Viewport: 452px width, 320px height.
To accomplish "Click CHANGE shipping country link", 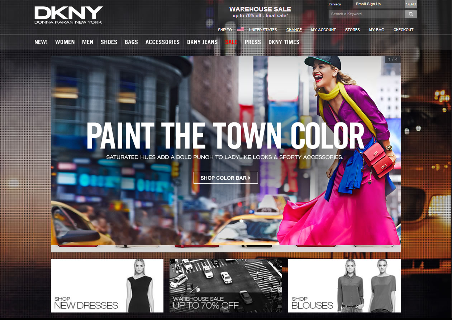I will tap(294, 30).
